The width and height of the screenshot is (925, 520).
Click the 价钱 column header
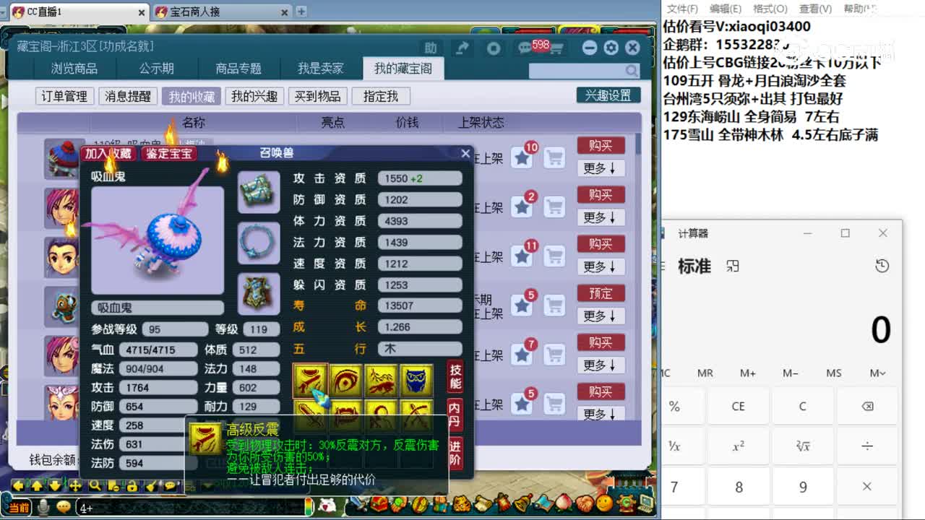click(408, 122)
